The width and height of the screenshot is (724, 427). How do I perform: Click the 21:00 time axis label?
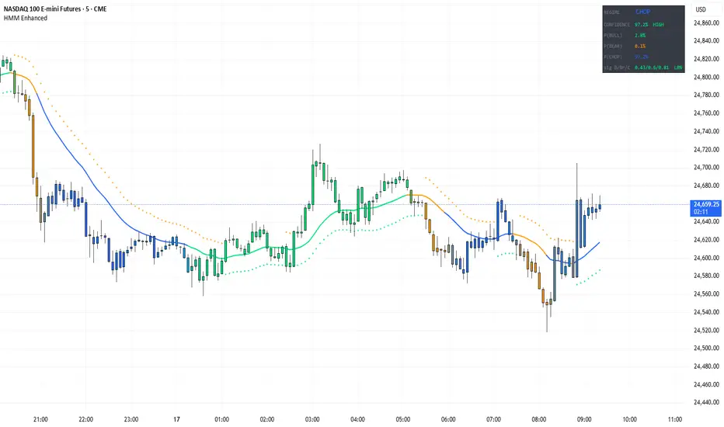pyautogui.click(x=41, y=418)
